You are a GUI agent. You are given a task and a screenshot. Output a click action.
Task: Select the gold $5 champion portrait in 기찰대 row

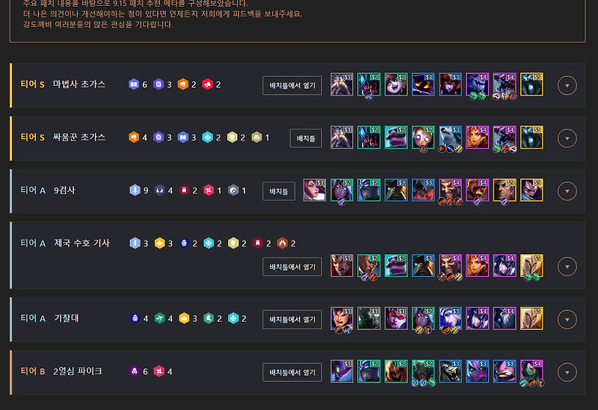point(531,319)
